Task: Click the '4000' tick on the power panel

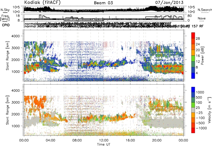Action: [16, 36]
